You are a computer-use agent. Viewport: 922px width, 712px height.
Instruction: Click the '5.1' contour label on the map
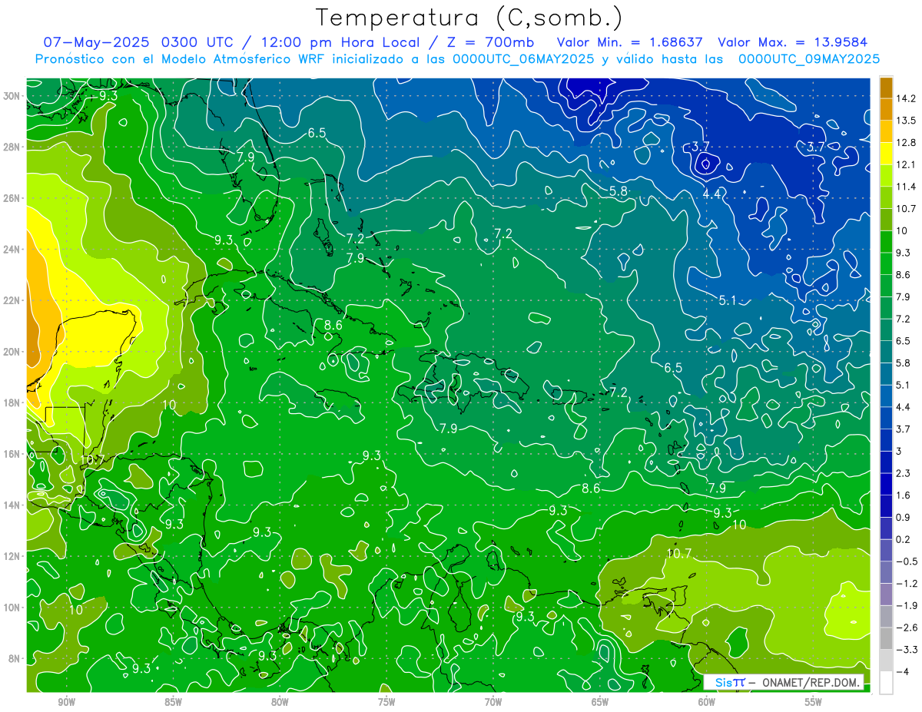[728, 300]
